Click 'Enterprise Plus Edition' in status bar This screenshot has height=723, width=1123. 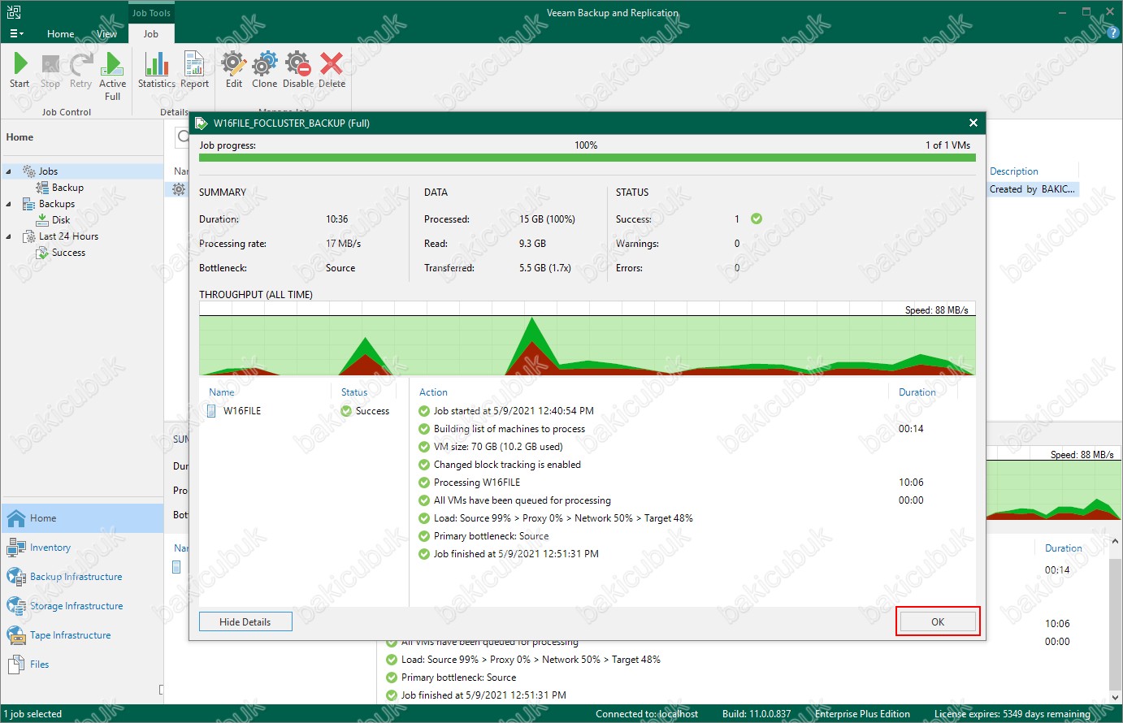(862, 714)
